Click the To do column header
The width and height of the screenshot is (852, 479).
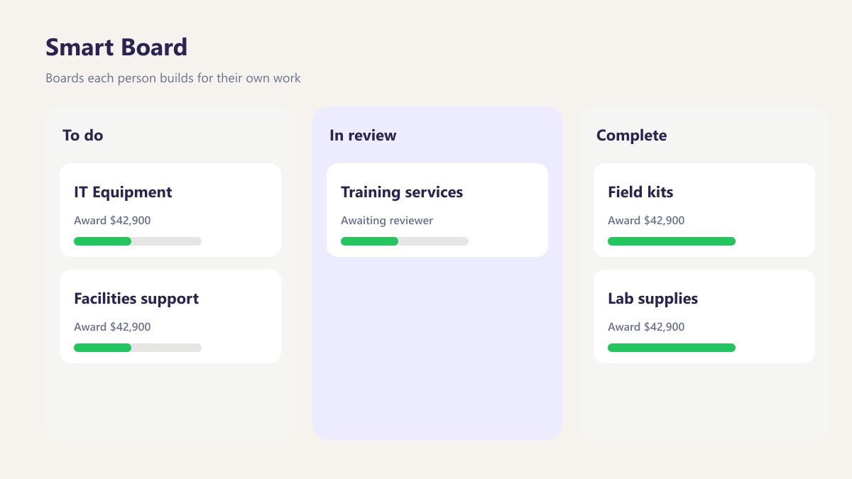(83, 135)
